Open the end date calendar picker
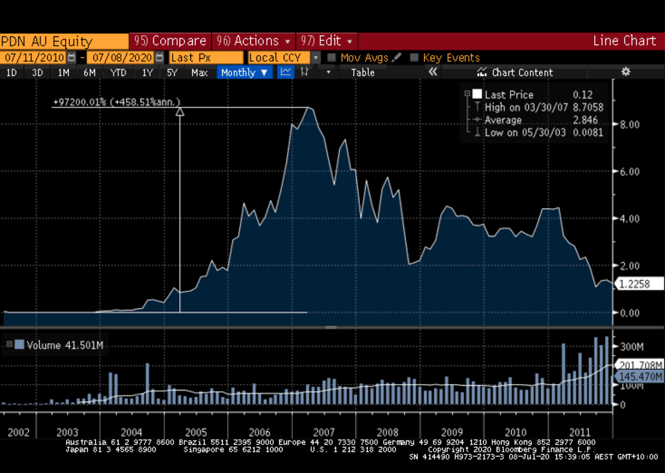 coord(159,58)
